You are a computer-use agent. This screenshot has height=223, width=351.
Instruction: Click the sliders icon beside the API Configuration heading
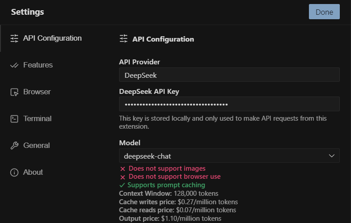click(124, 38)
